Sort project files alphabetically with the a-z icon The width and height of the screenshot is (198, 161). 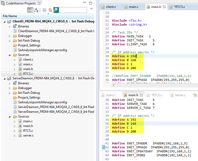[36, 10]
